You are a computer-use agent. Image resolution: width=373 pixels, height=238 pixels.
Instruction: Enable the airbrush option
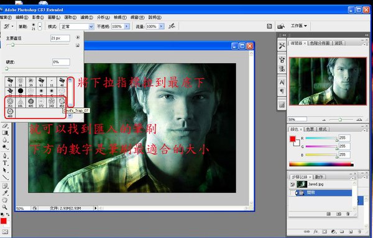(x=172, y=26)
